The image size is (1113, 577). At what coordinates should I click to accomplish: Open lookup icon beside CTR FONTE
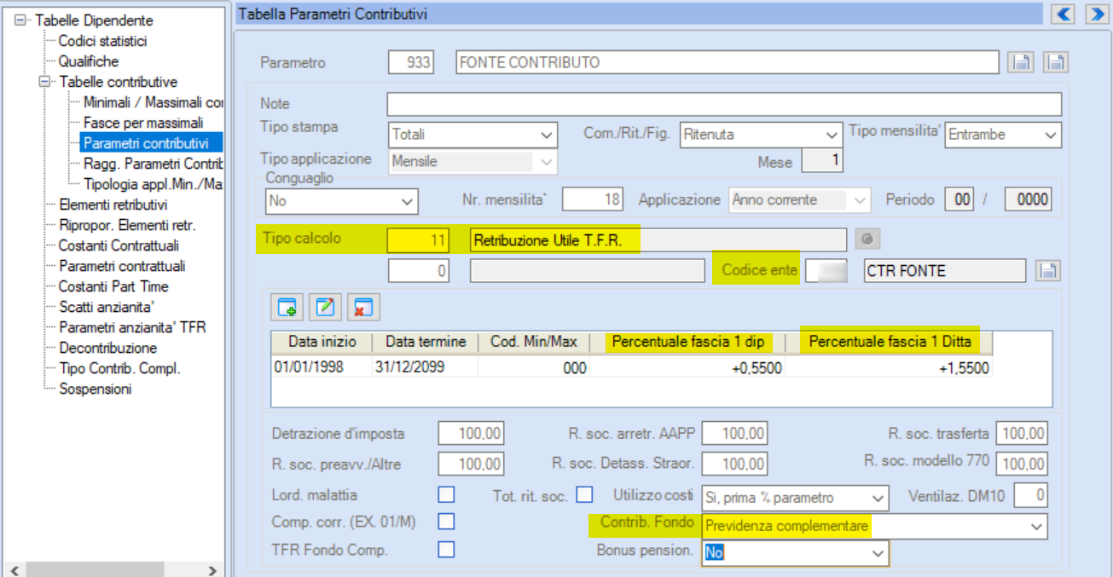[1048, 271]
